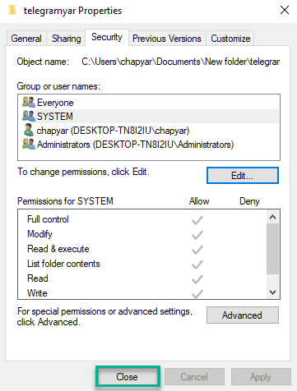The image size is (297, 391).
Task: Click the Deny column header
Action: click(x=249, y=201)
